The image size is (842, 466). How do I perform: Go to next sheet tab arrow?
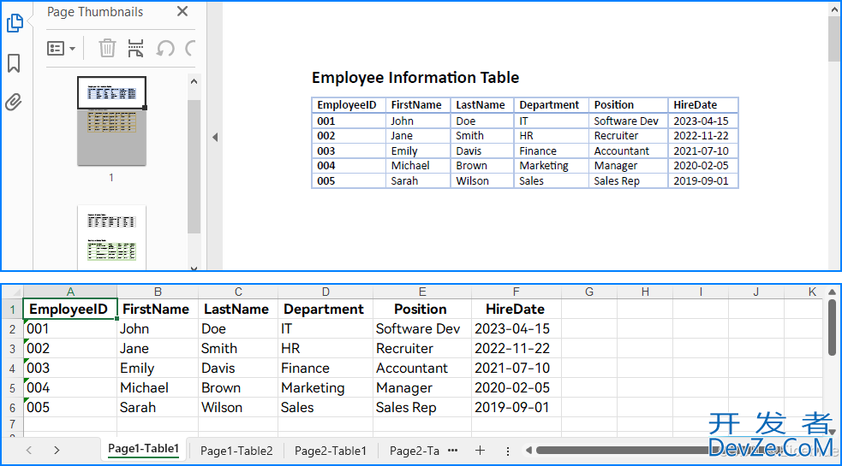click(57, 451)
